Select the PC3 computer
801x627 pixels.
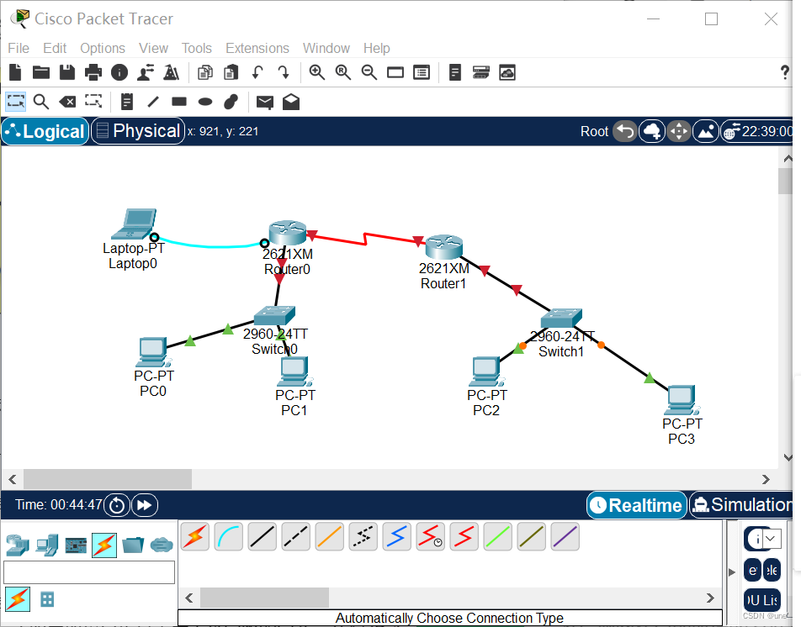coord(681,400)
